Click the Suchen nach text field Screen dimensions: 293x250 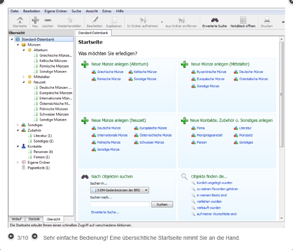point(120,204)
